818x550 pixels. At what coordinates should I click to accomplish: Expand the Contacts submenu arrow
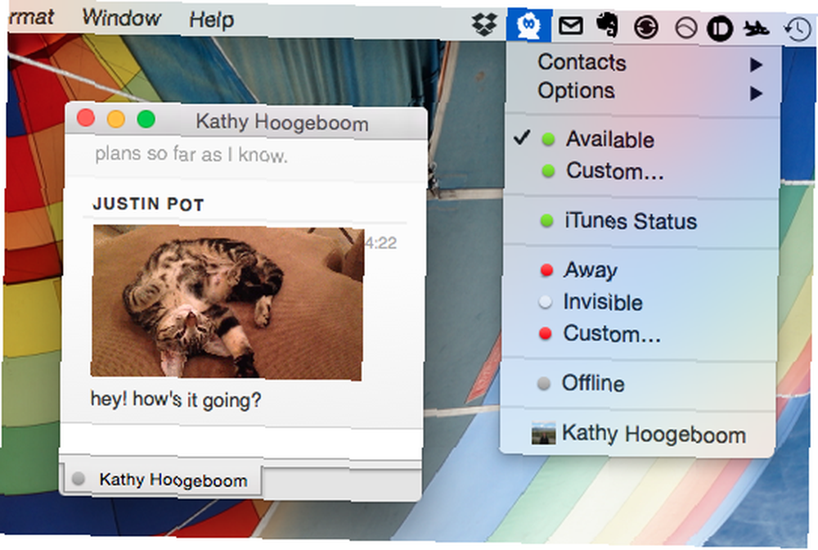point(756,65)
